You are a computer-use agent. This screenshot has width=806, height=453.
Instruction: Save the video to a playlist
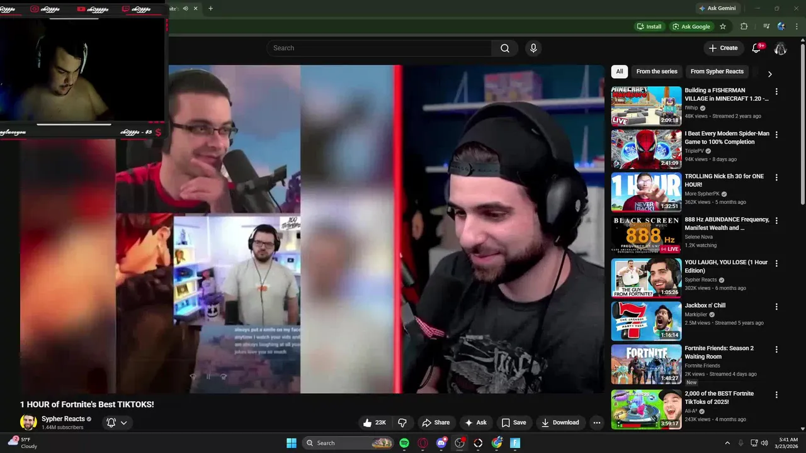pos(514,423)
